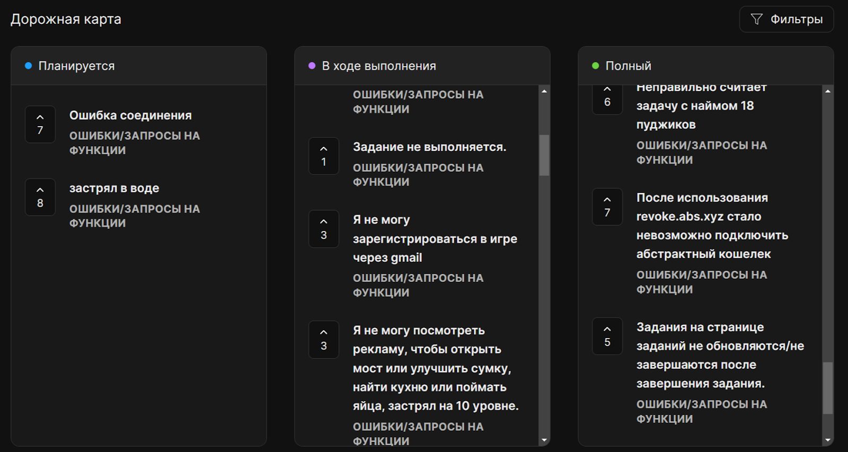Click the purple dot beside 'В ходе выполнения'
The height and width of the screenshot is (452, 848).
click(312, 66)
